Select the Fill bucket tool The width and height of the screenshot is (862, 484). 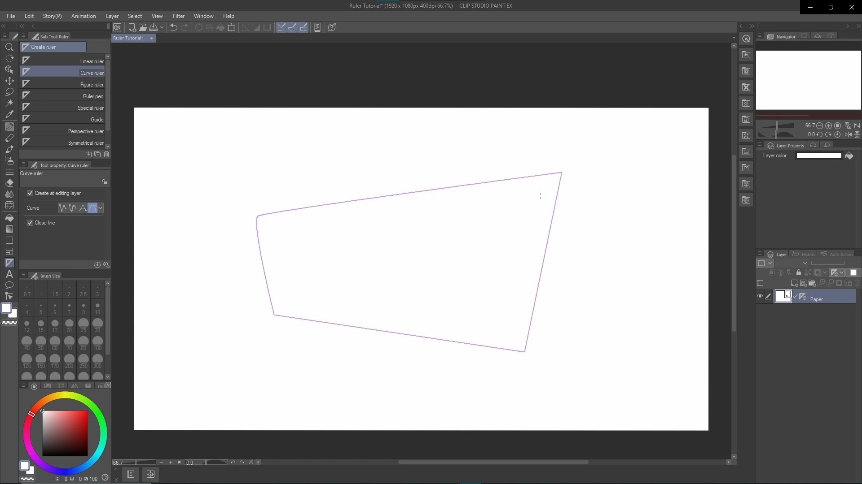pyautogui.click(x=9, y=218)
